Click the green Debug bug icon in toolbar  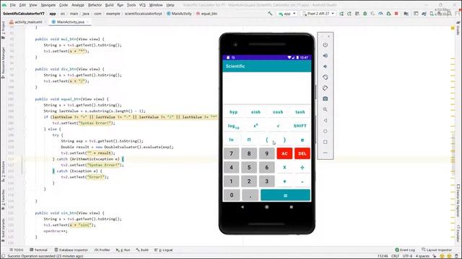pos(365,14)
